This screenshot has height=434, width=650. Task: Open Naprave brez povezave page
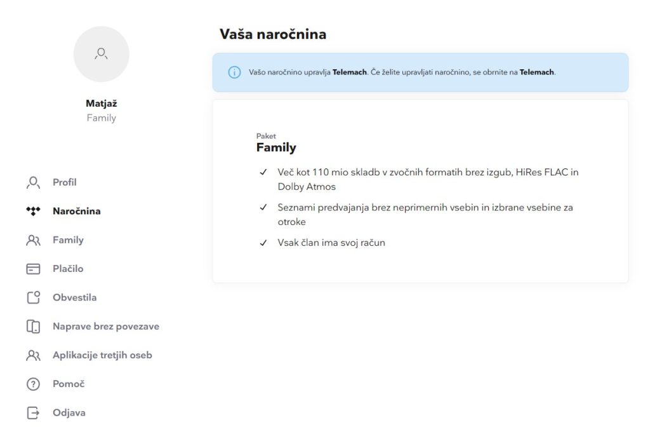tap(105, 327)
